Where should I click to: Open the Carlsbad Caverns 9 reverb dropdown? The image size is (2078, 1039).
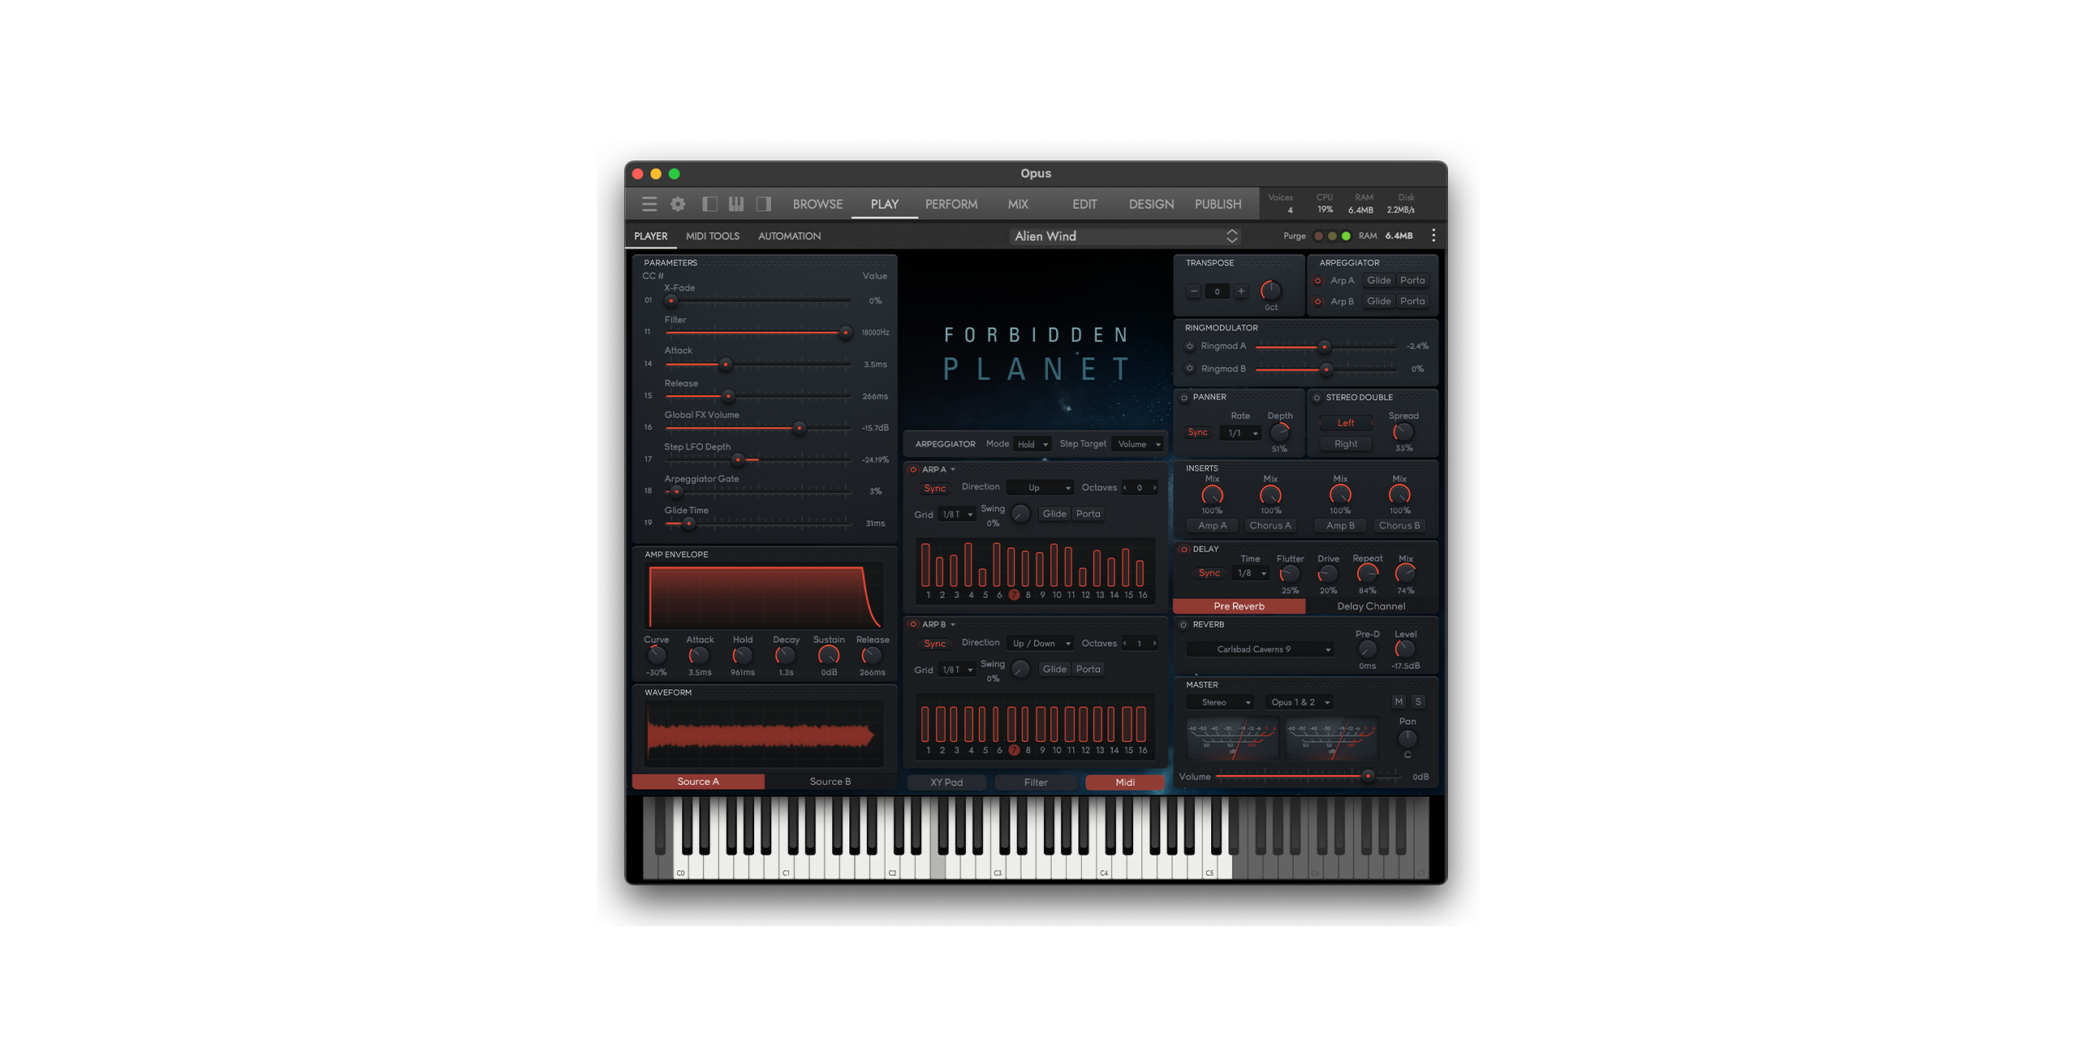pyautogui.click(x=1259, y=649)
